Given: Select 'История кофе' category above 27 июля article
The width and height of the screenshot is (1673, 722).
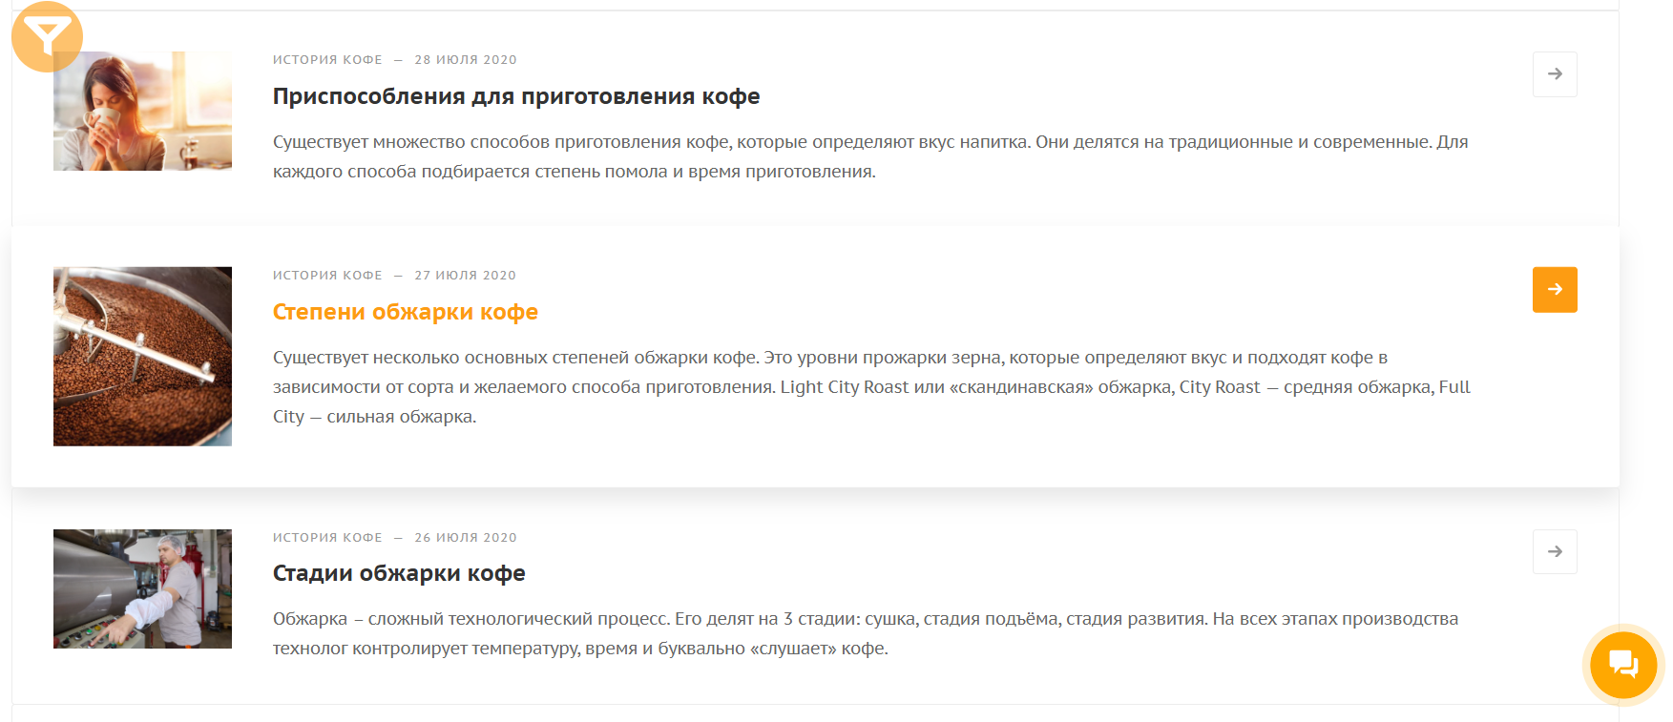Looking at the screenshot, I should tap(326, 276).
